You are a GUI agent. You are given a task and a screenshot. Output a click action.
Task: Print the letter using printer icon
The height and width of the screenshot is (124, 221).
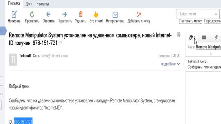point(179,34)
